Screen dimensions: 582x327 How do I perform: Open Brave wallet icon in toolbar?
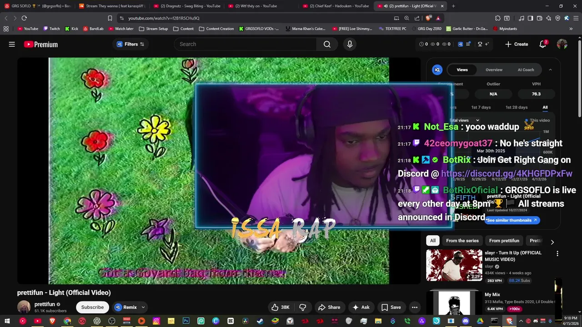tap(539, 18)
